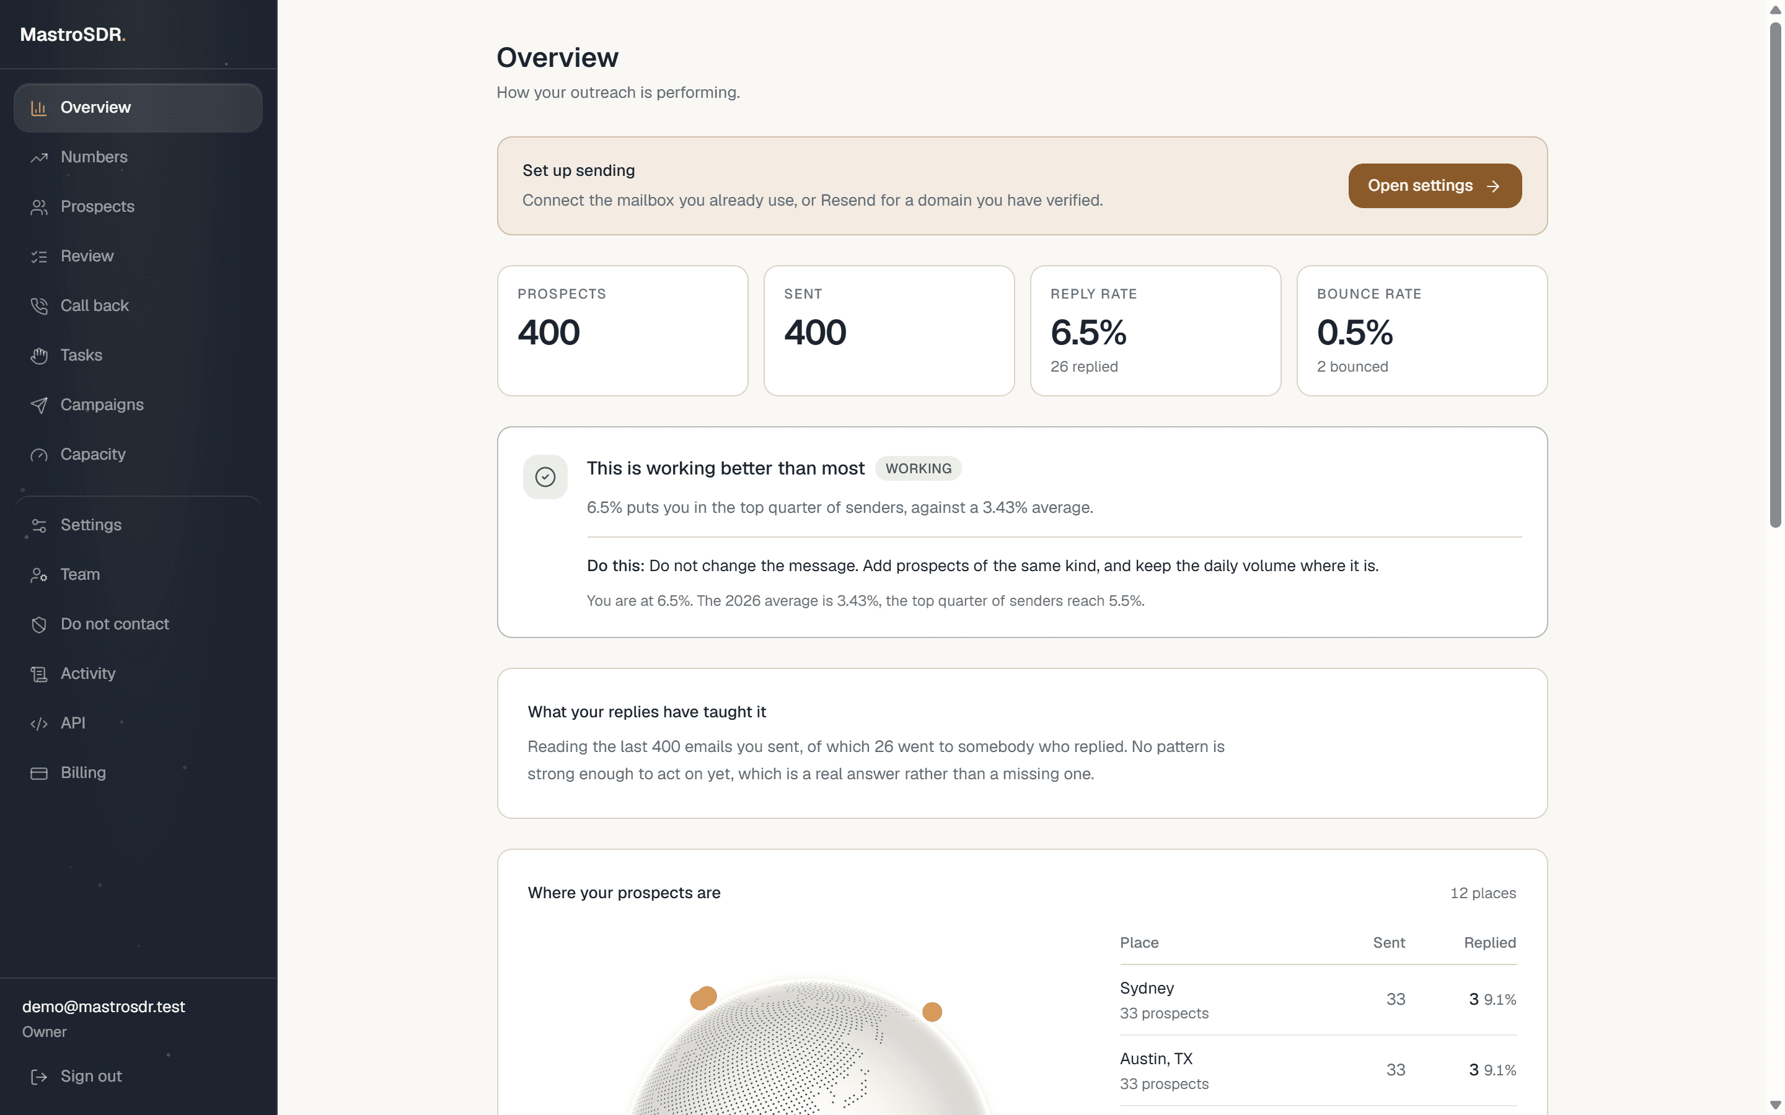This screenshot has width=1785, height=1115.
Task: Click the Bounce rate 0.5% card
Action: point(1421,331)
